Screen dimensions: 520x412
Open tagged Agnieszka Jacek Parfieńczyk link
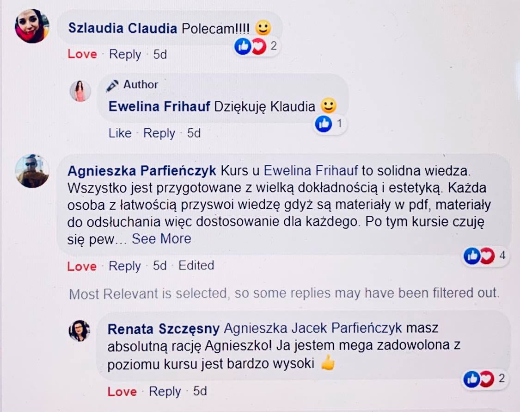[313, 328]
